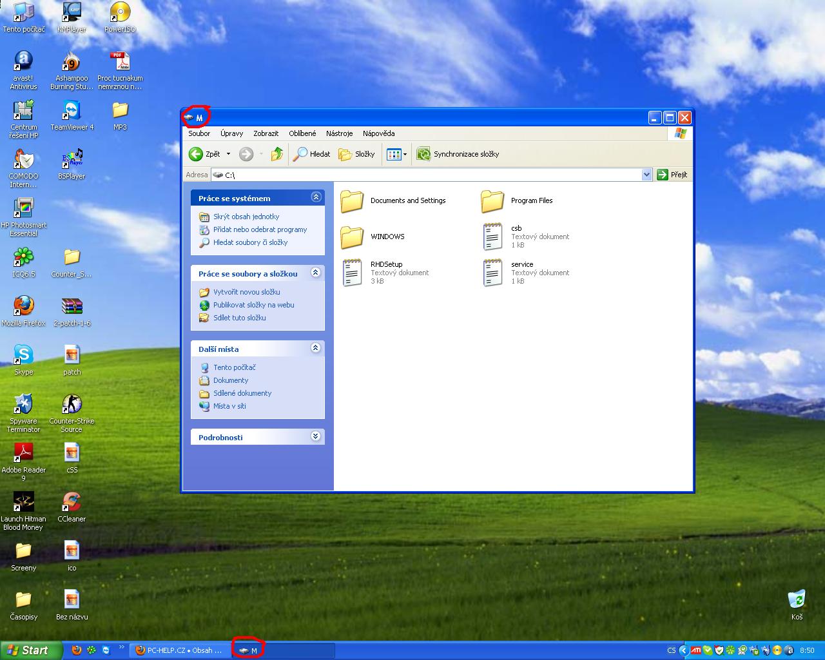Open the Soubor menu
The image size is (825, 660).
199,133
